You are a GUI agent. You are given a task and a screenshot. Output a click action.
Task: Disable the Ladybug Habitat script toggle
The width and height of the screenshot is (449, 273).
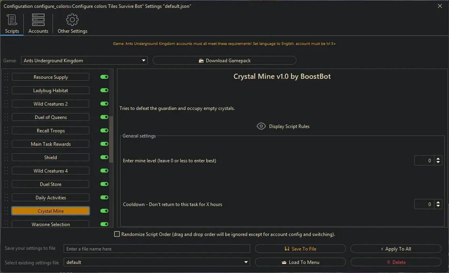(x=104, y=91)
